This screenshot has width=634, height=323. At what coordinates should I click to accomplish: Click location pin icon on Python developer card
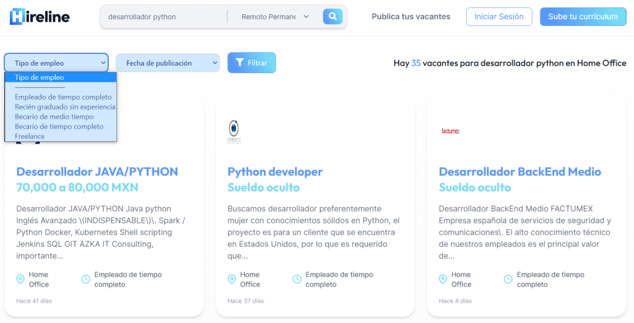[x=232, y=279]
